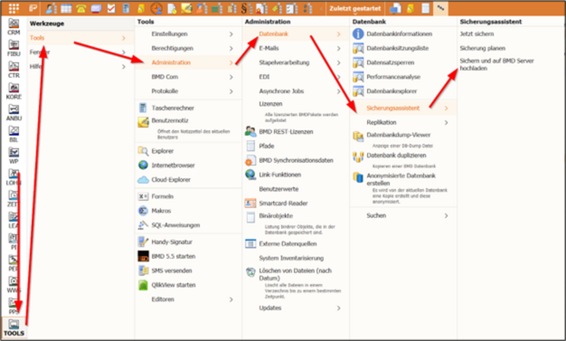Expand Updates submenu
The image size is (566, 341).
295,308
